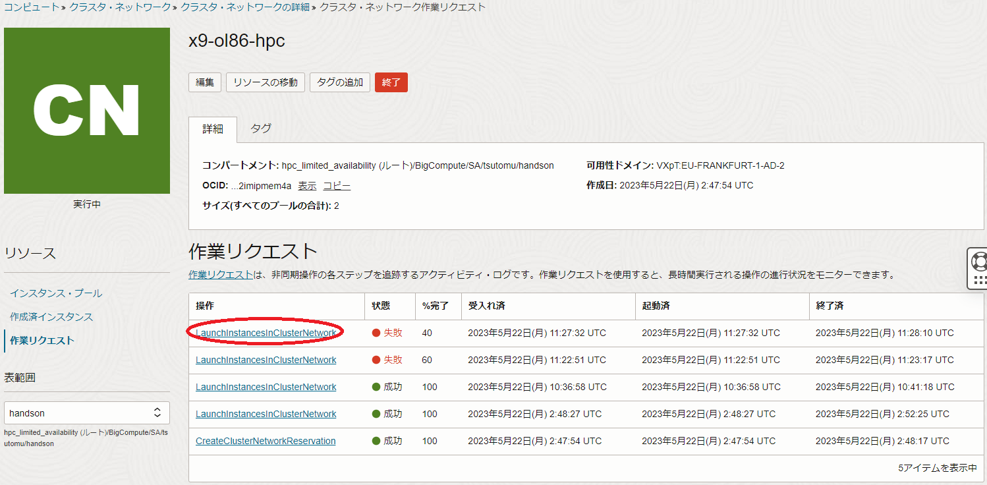
Task: Click コンピュート in the breadcrumb
Action: (30, 7)
